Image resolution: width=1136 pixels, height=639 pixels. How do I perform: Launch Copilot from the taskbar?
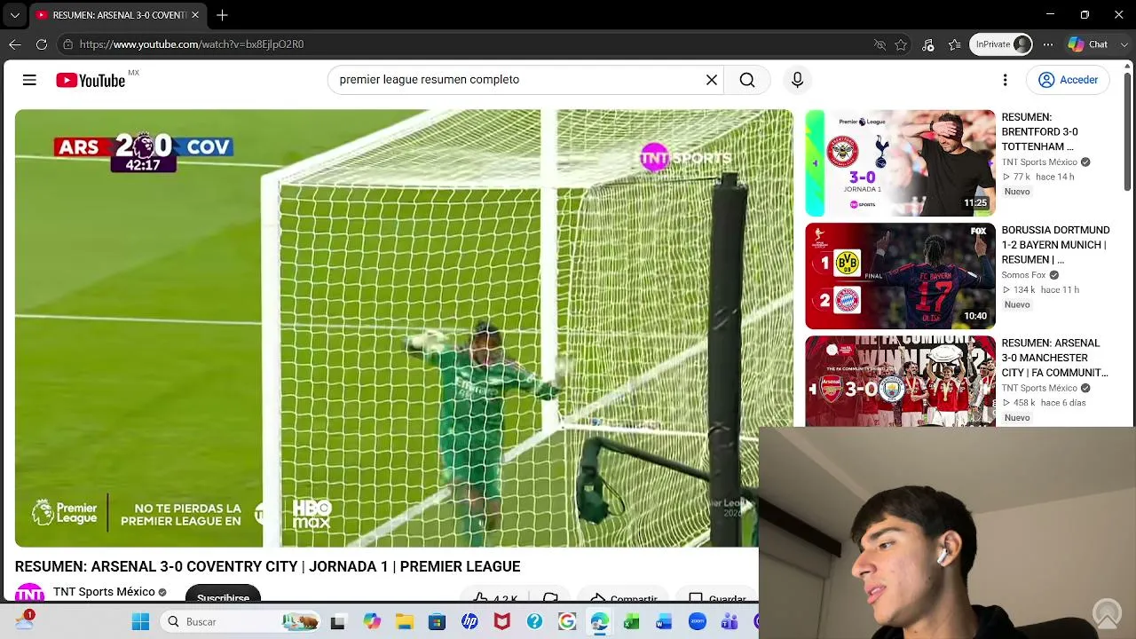[372, 622]
